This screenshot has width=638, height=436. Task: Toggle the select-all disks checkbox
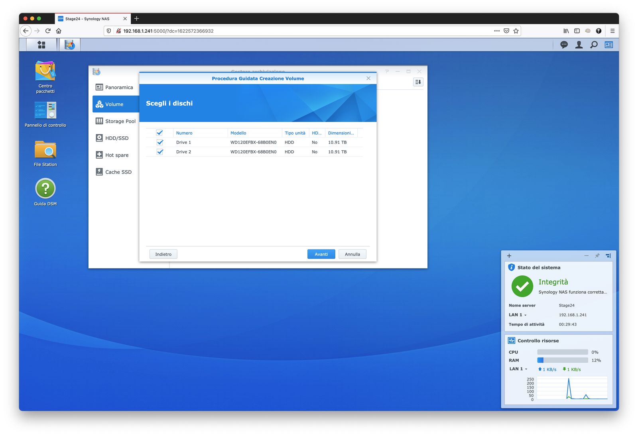159,133
